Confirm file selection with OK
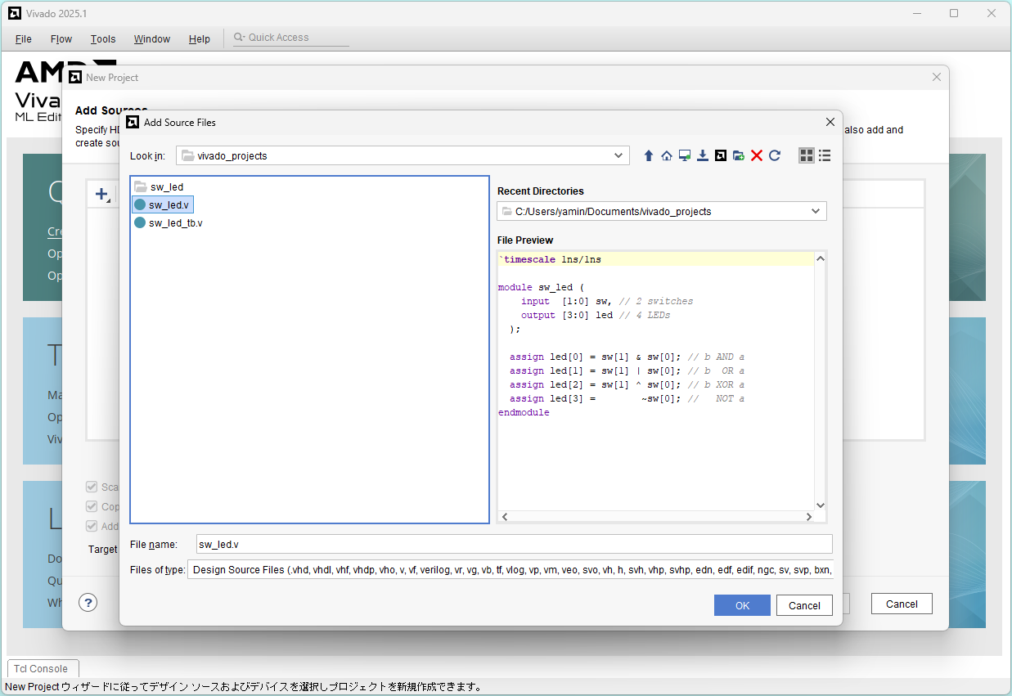The height and width of the screenshot is (696, 1012). (x=742, y=605)
